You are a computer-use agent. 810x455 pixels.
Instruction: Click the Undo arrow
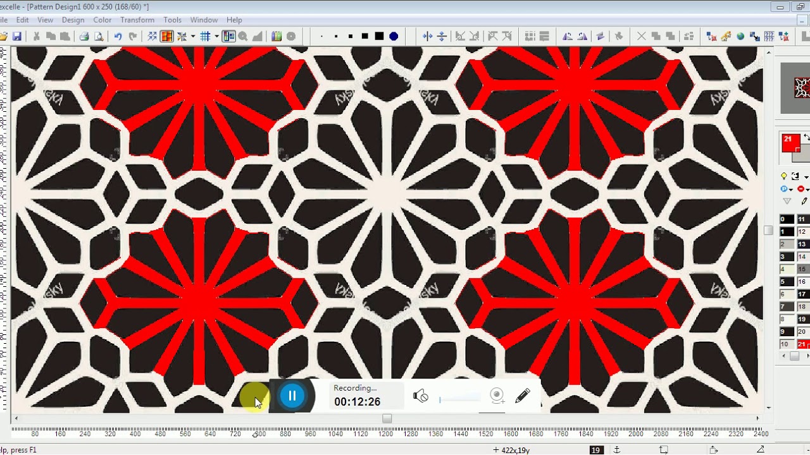118,37
